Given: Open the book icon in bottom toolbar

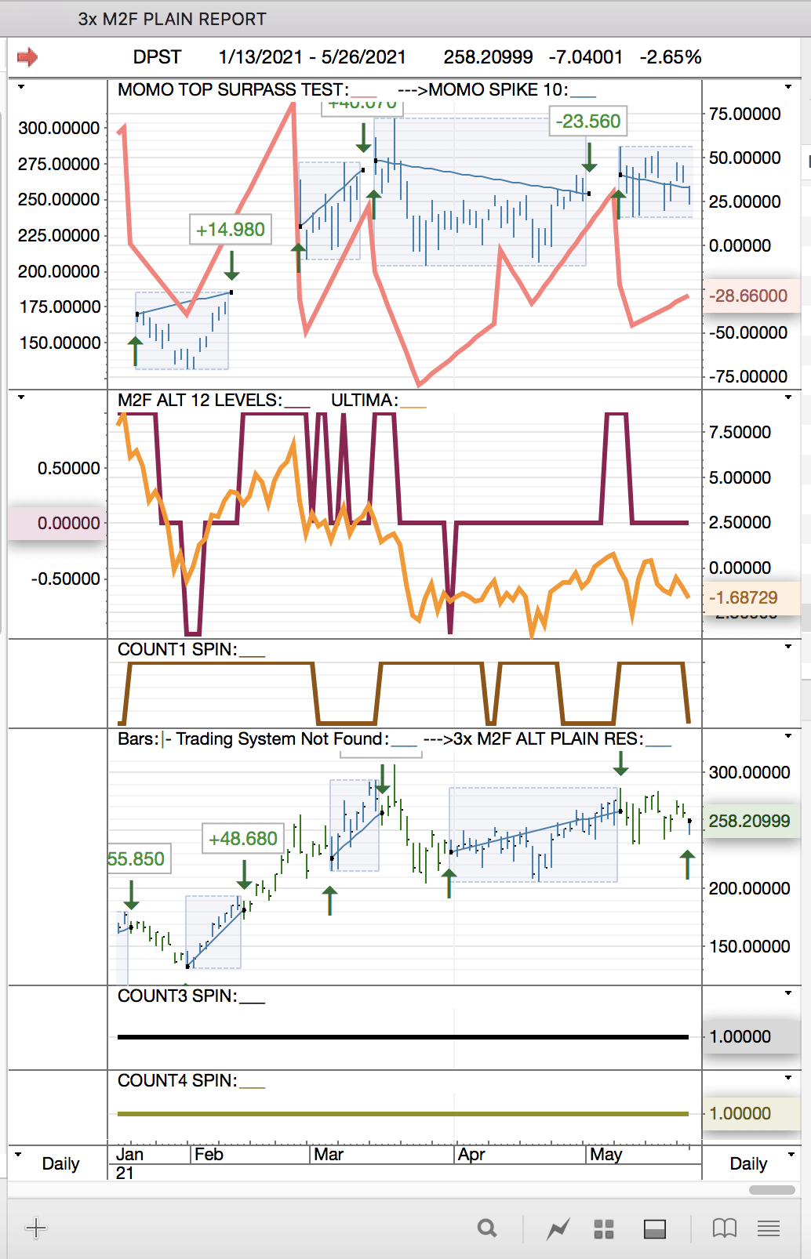Looking at the screenshot, I should [x=725, y=1228].
